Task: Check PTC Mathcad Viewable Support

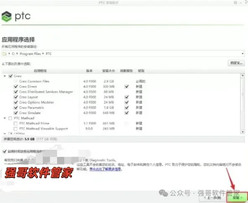Action: pos(16,129)
